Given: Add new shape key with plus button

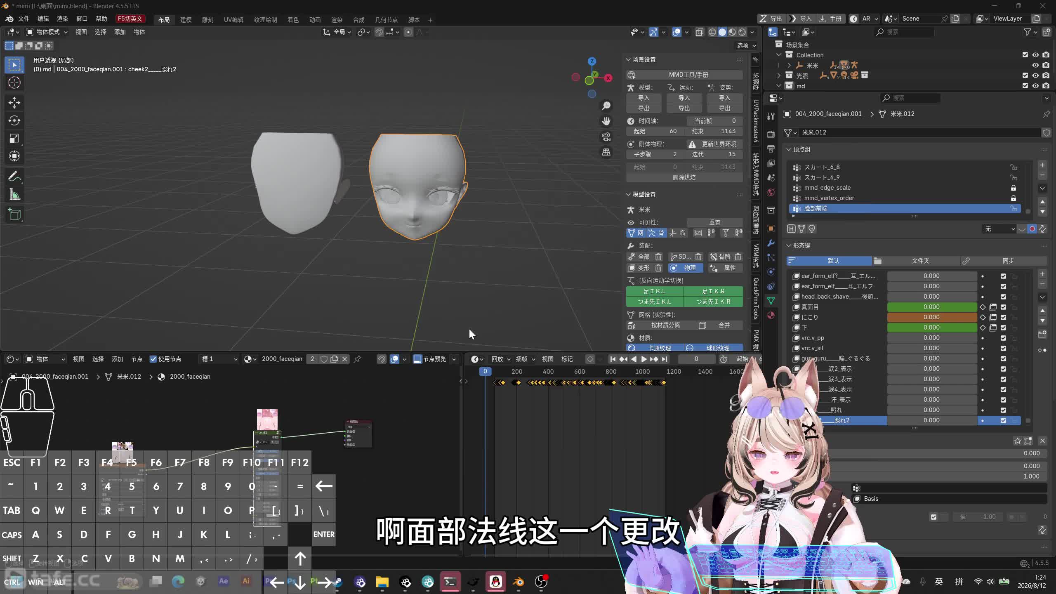Looking at the screenshot, I should click(x=1042, y=274).
